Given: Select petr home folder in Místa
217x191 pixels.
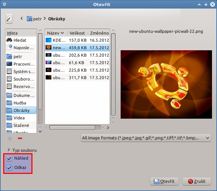Looking at the screenshot, I should pyautogui.click(x=21, y=57).
